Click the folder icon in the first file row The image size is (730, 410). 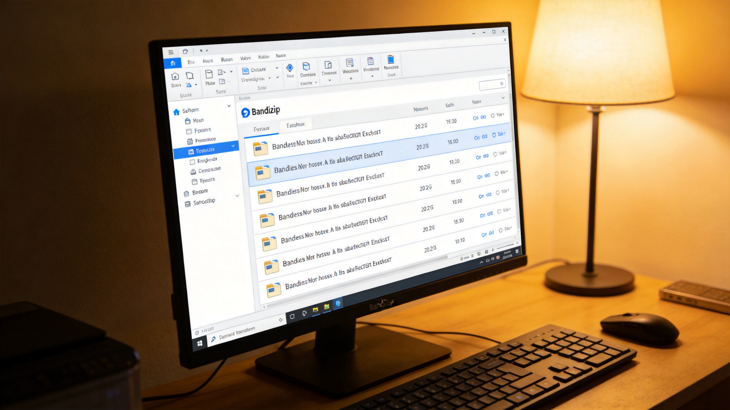tap(260, 149)
